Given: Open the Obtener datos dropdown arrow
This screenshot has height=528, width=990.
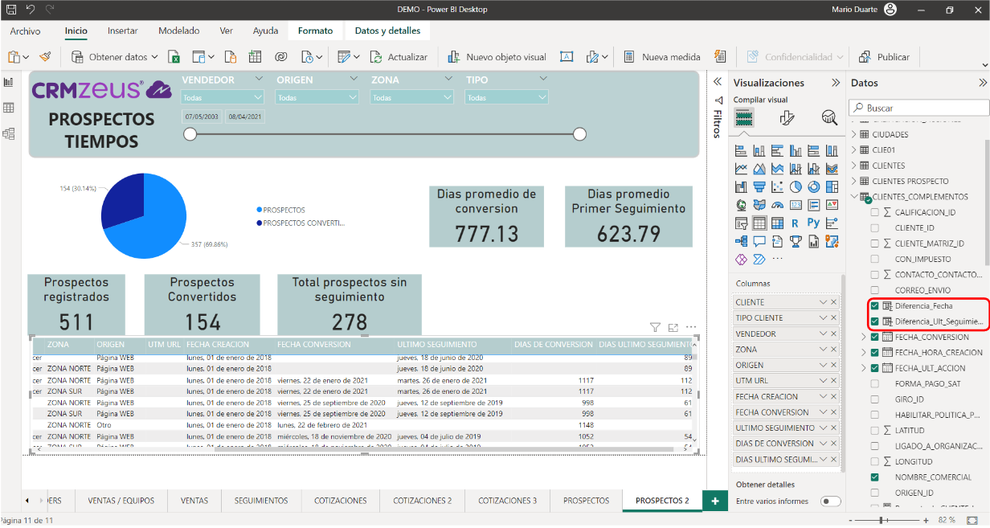Looking at the screenshot, I should (x=153, y=57).
